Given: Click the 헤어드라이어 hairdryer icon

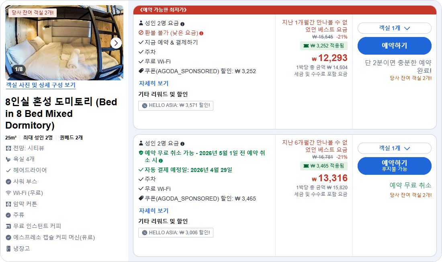Looking at the screenshot, I should point(7,170).
